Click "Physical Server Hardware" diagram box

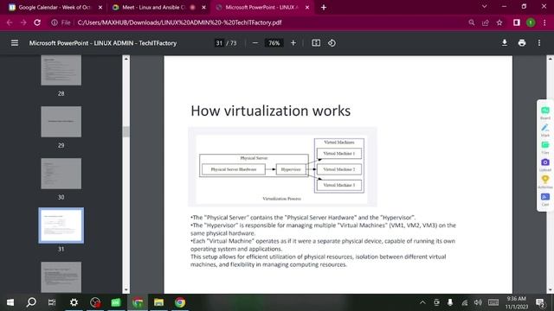click(x=234, y=169)
